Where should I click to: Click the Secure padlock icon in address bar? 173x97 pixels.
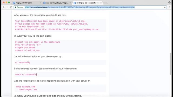click(x=15, y=7)
